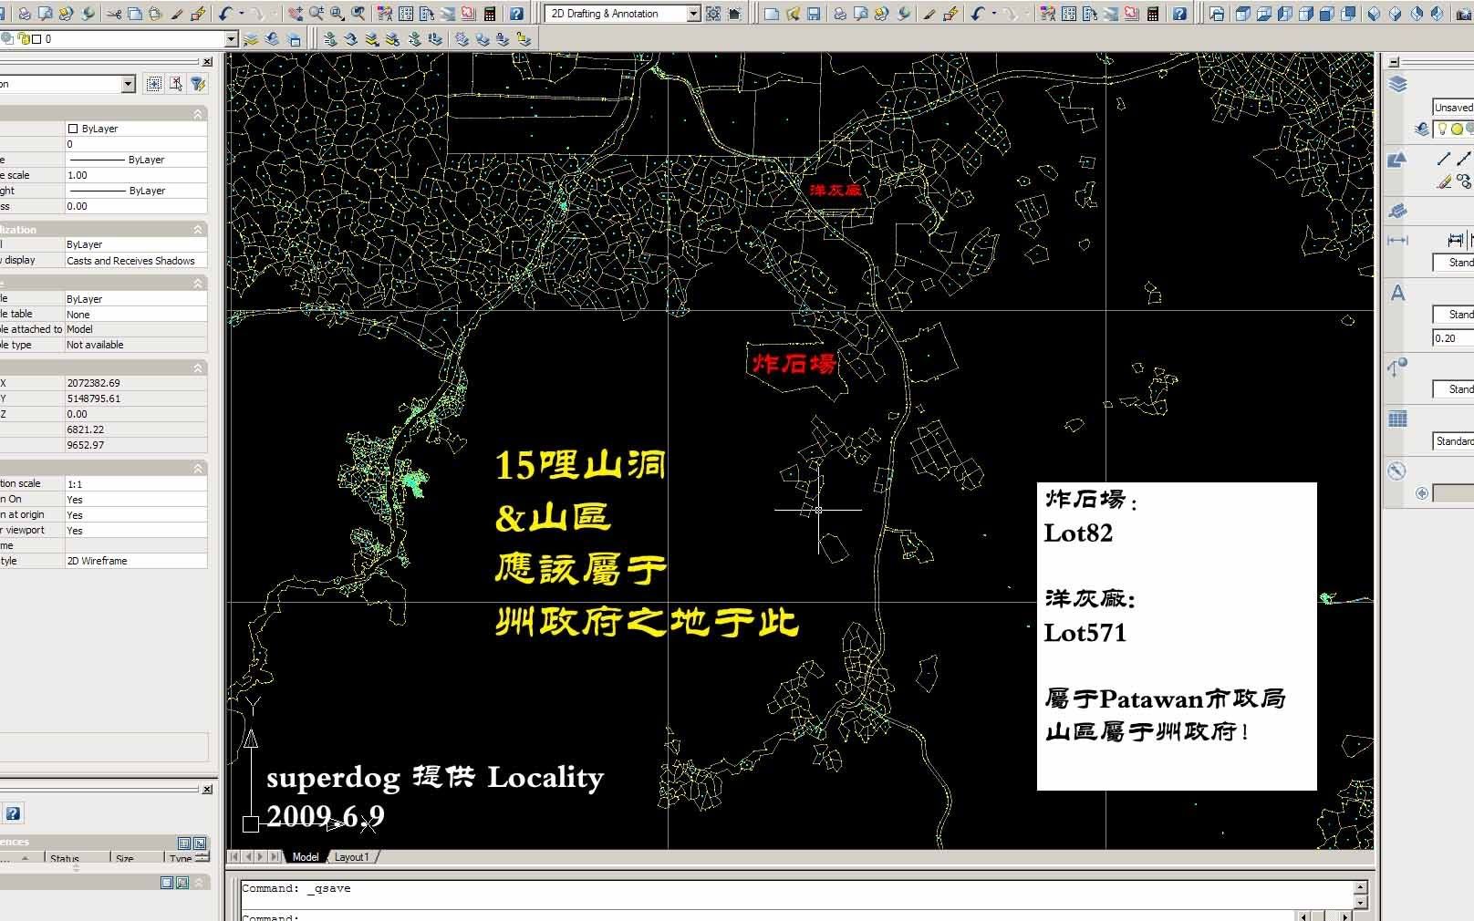
Task: Select the Match Properties brush tool
Action: (177, 14)
